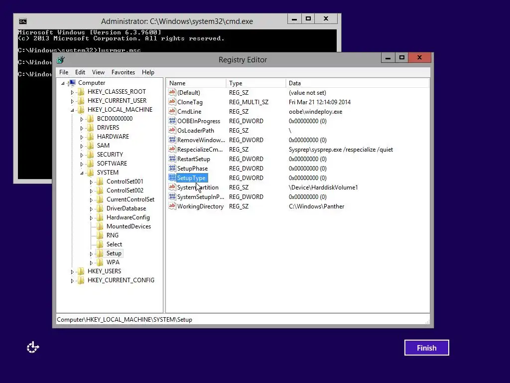Click the RestartSetup DWORD icon

172,159
